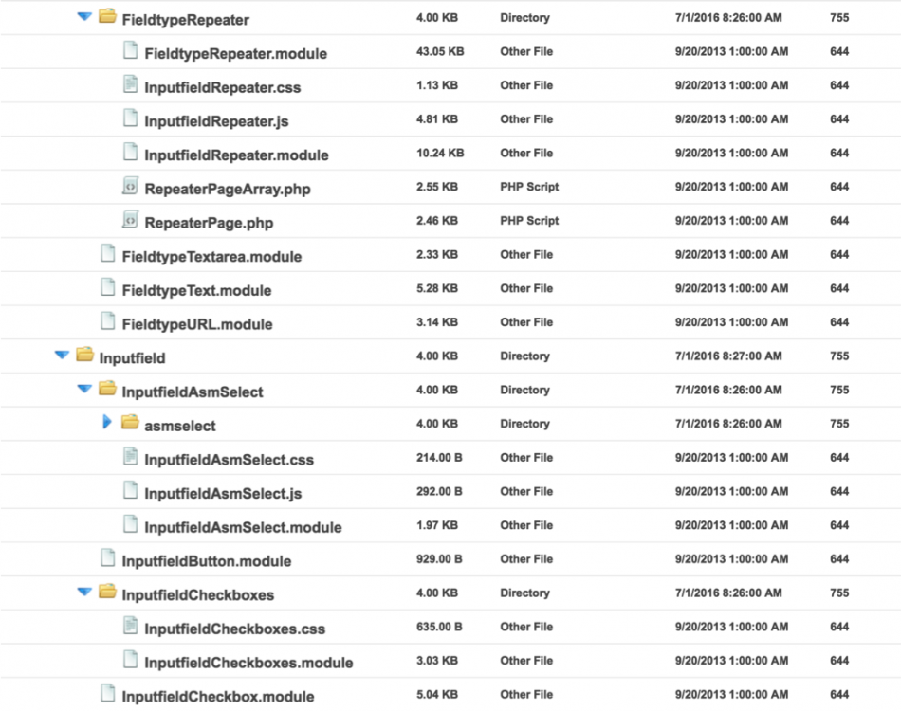Select the FieldtypeText.module file name
Viewport: 901px width, 711px height.
click(x=196, y=290)
